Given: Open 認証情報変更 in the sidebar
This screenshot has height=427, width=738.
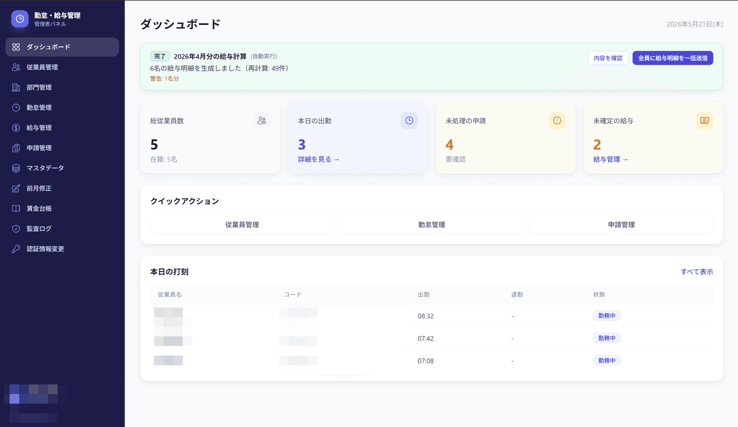Looking at the screenshot, I should (x=62, y=249).
